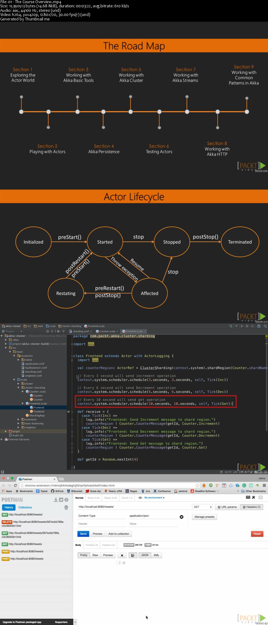Screen dimensions: 268x625
Task: Open Chrome's hamburger menu
Action: pyautogui.click(x=264, y=485)
